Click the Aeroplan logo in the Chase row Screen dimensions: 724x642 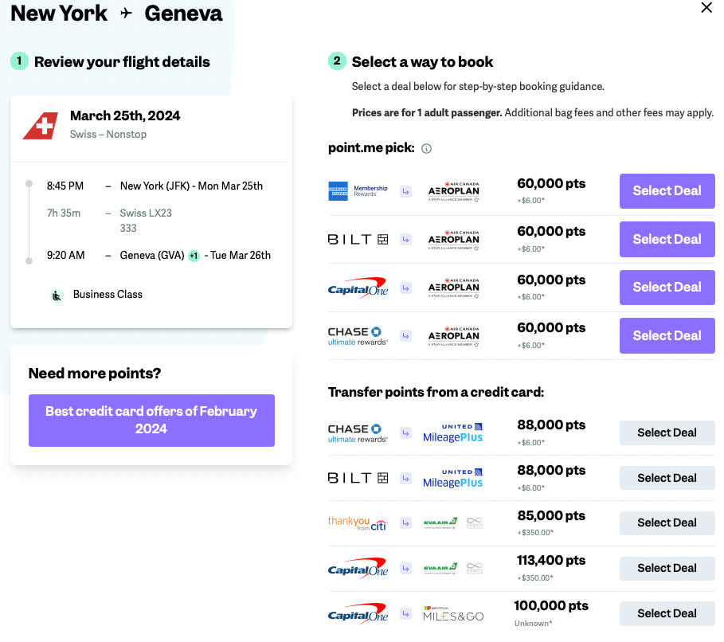453,336
